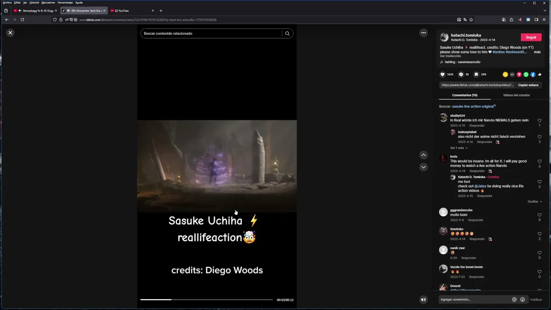The image size is (551, 310).
Task: Get embed code via the code icon
Action: coord(512,74)
